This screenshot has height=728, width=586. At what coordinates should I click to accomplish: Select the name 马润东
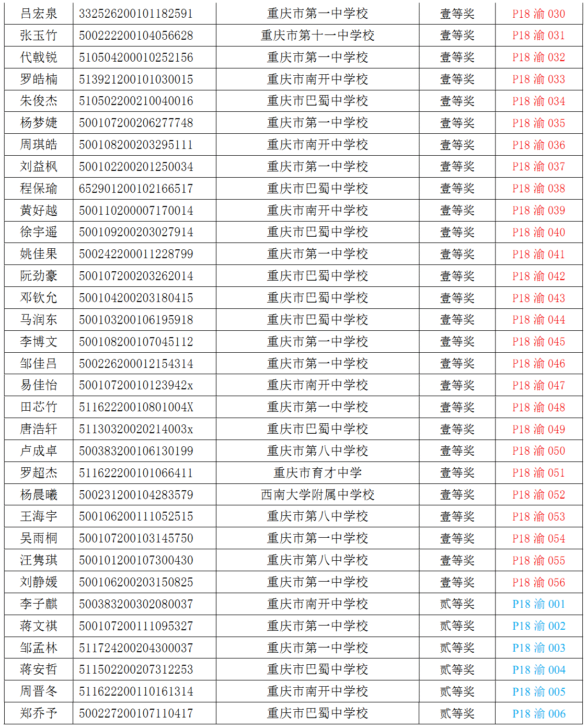point(39,320)
